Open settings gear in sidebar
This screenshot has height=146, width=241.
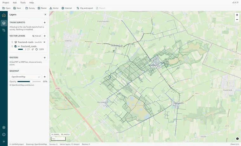coord(4,127)
